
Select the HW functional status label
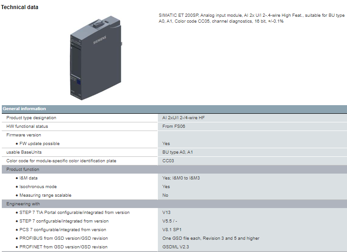[27, 126]
